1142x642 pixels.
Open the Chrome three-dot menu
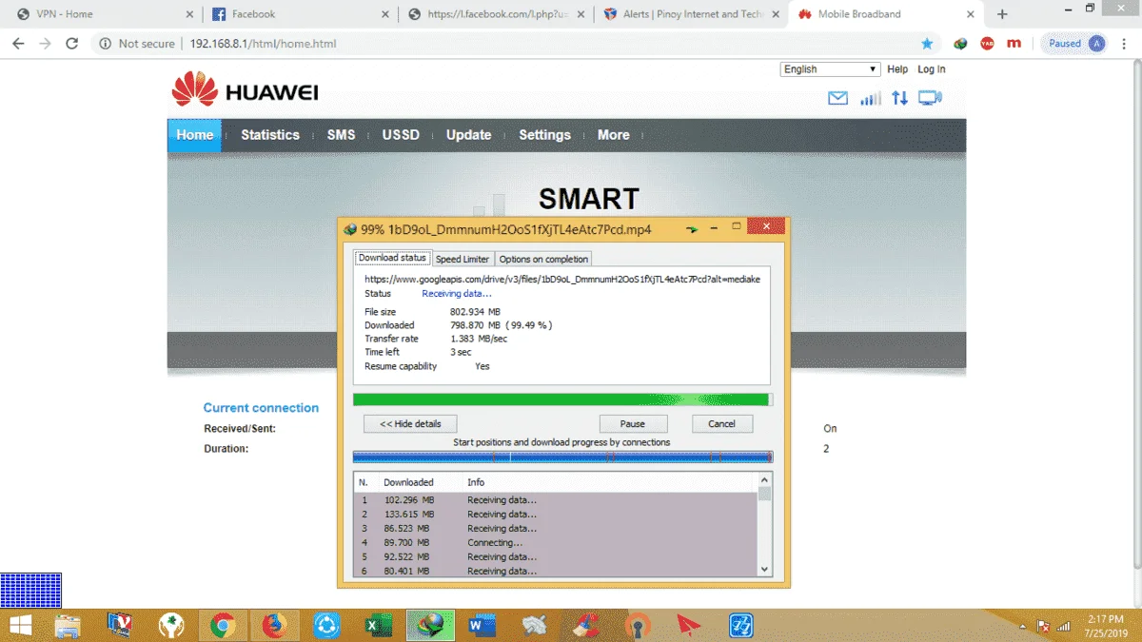tap(1124, 44)
